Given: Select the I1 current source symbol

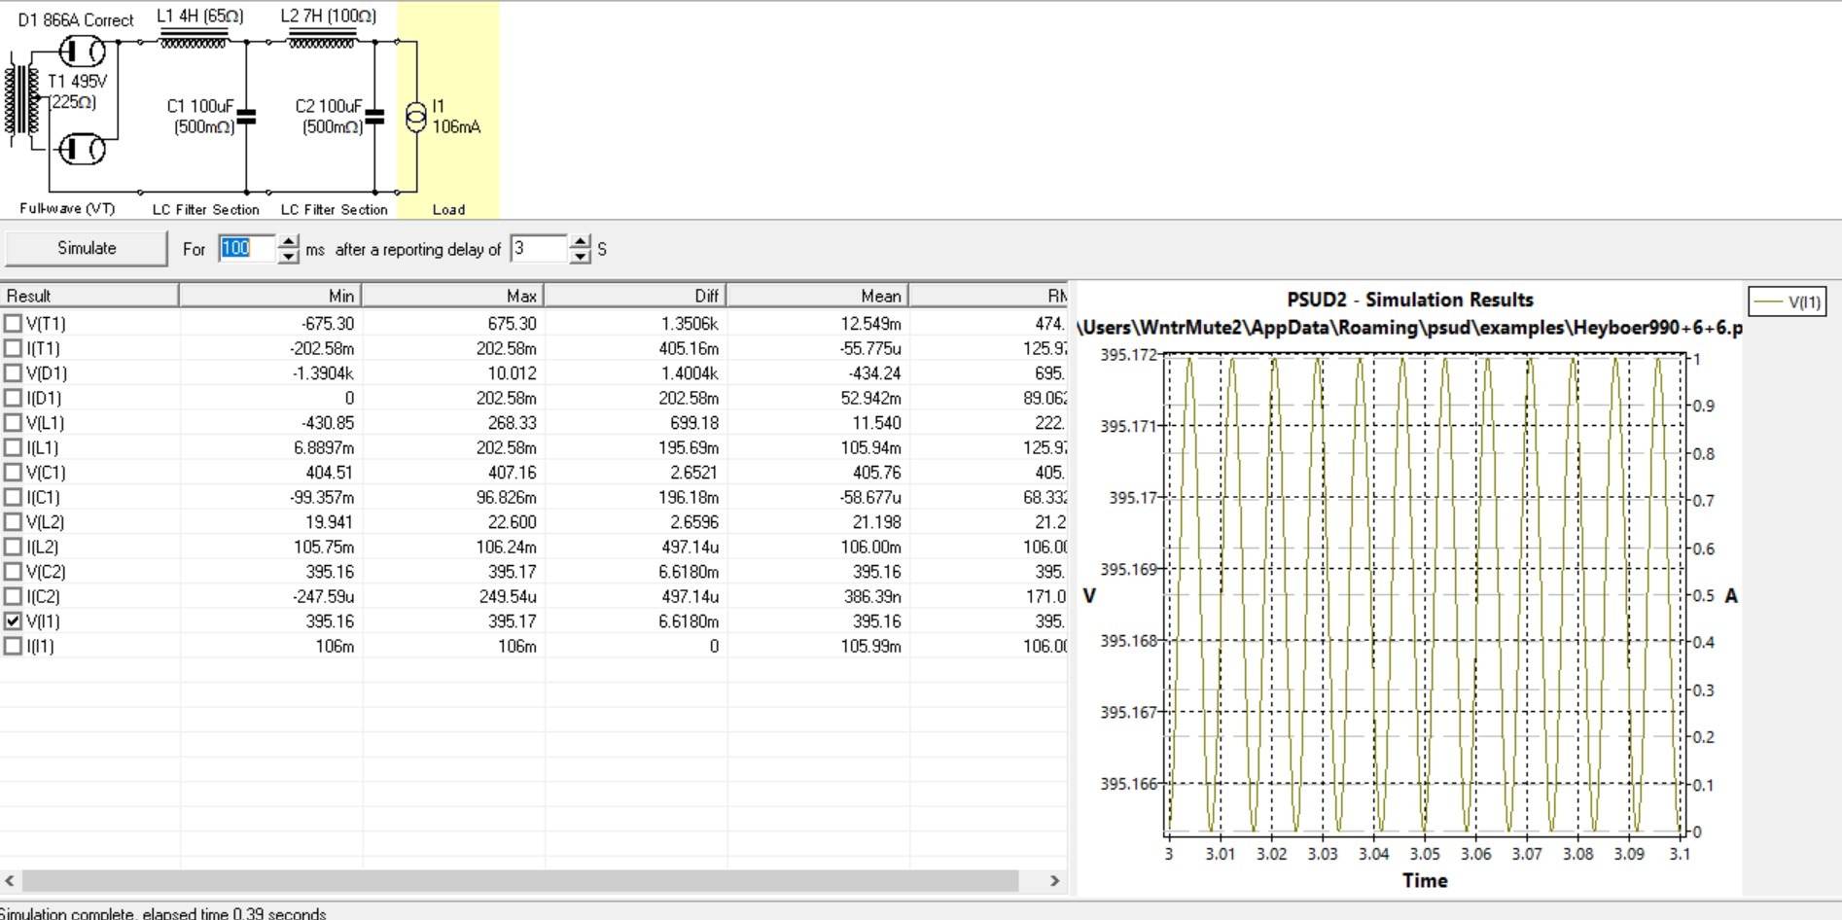Looking at the screenshot, I should coord(415,117).
